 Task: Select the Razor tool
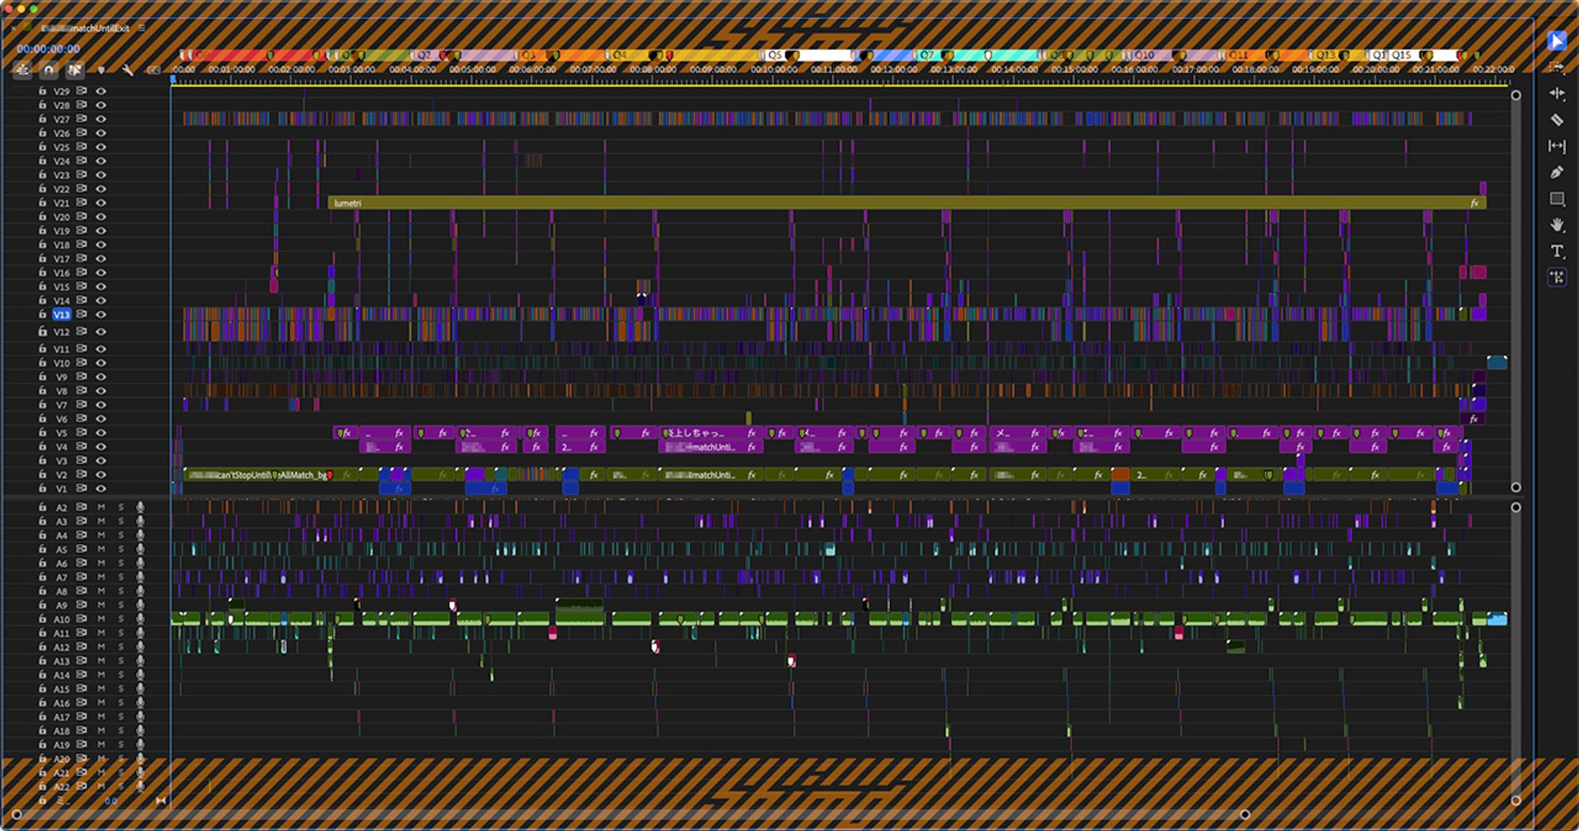click(x=1557, y=120)
